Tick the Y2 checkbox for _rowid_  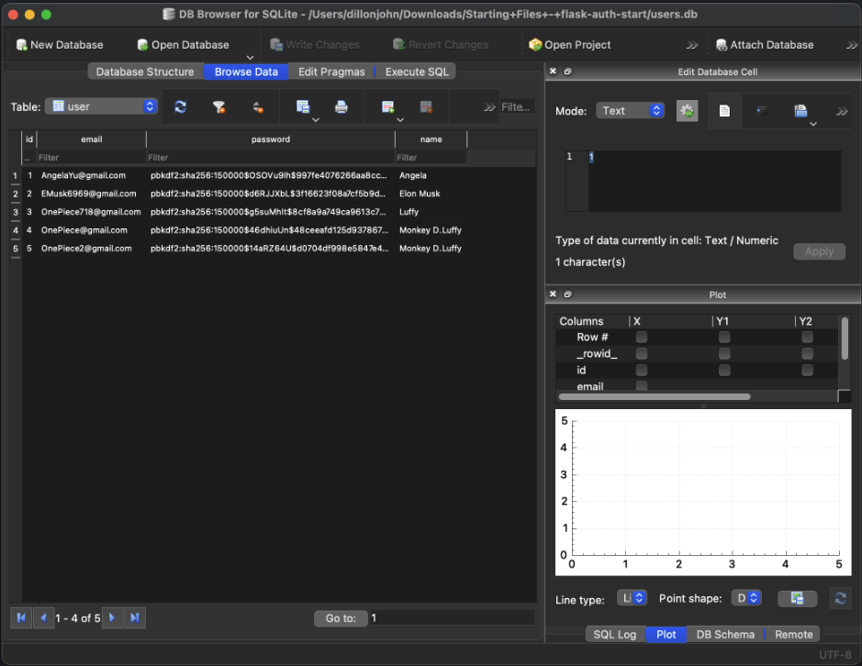click(807, 354)
